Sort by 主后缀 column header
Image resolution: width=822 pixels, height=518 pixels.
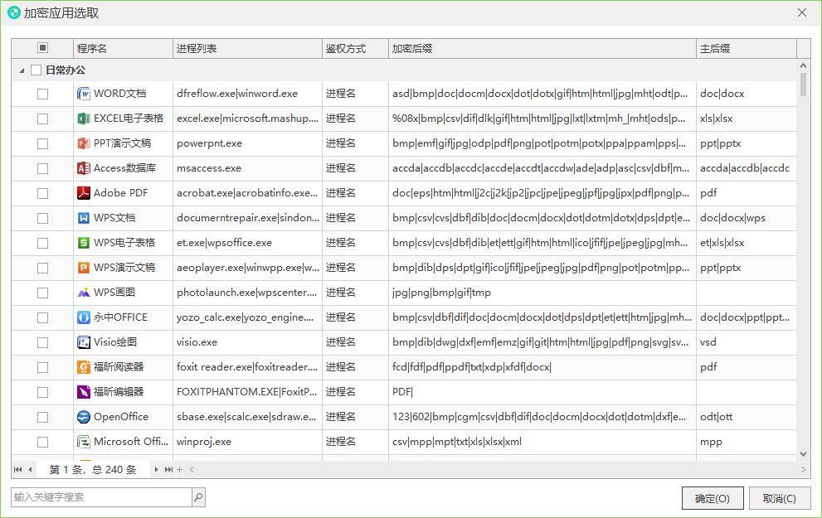[746, 48]
